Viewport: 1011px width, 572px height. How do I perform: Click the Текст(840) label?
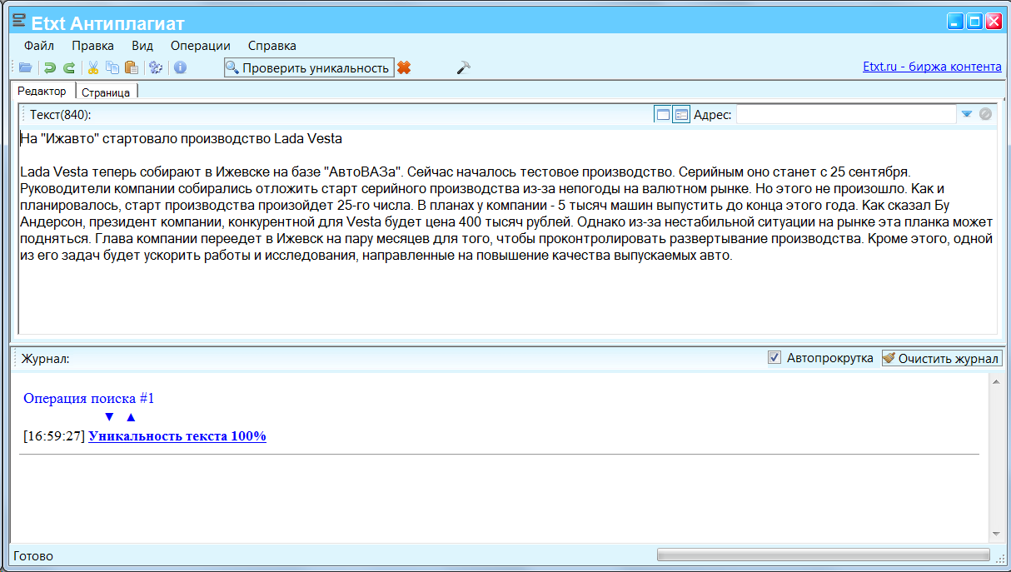pyautogui.click(x=61, y=115)
